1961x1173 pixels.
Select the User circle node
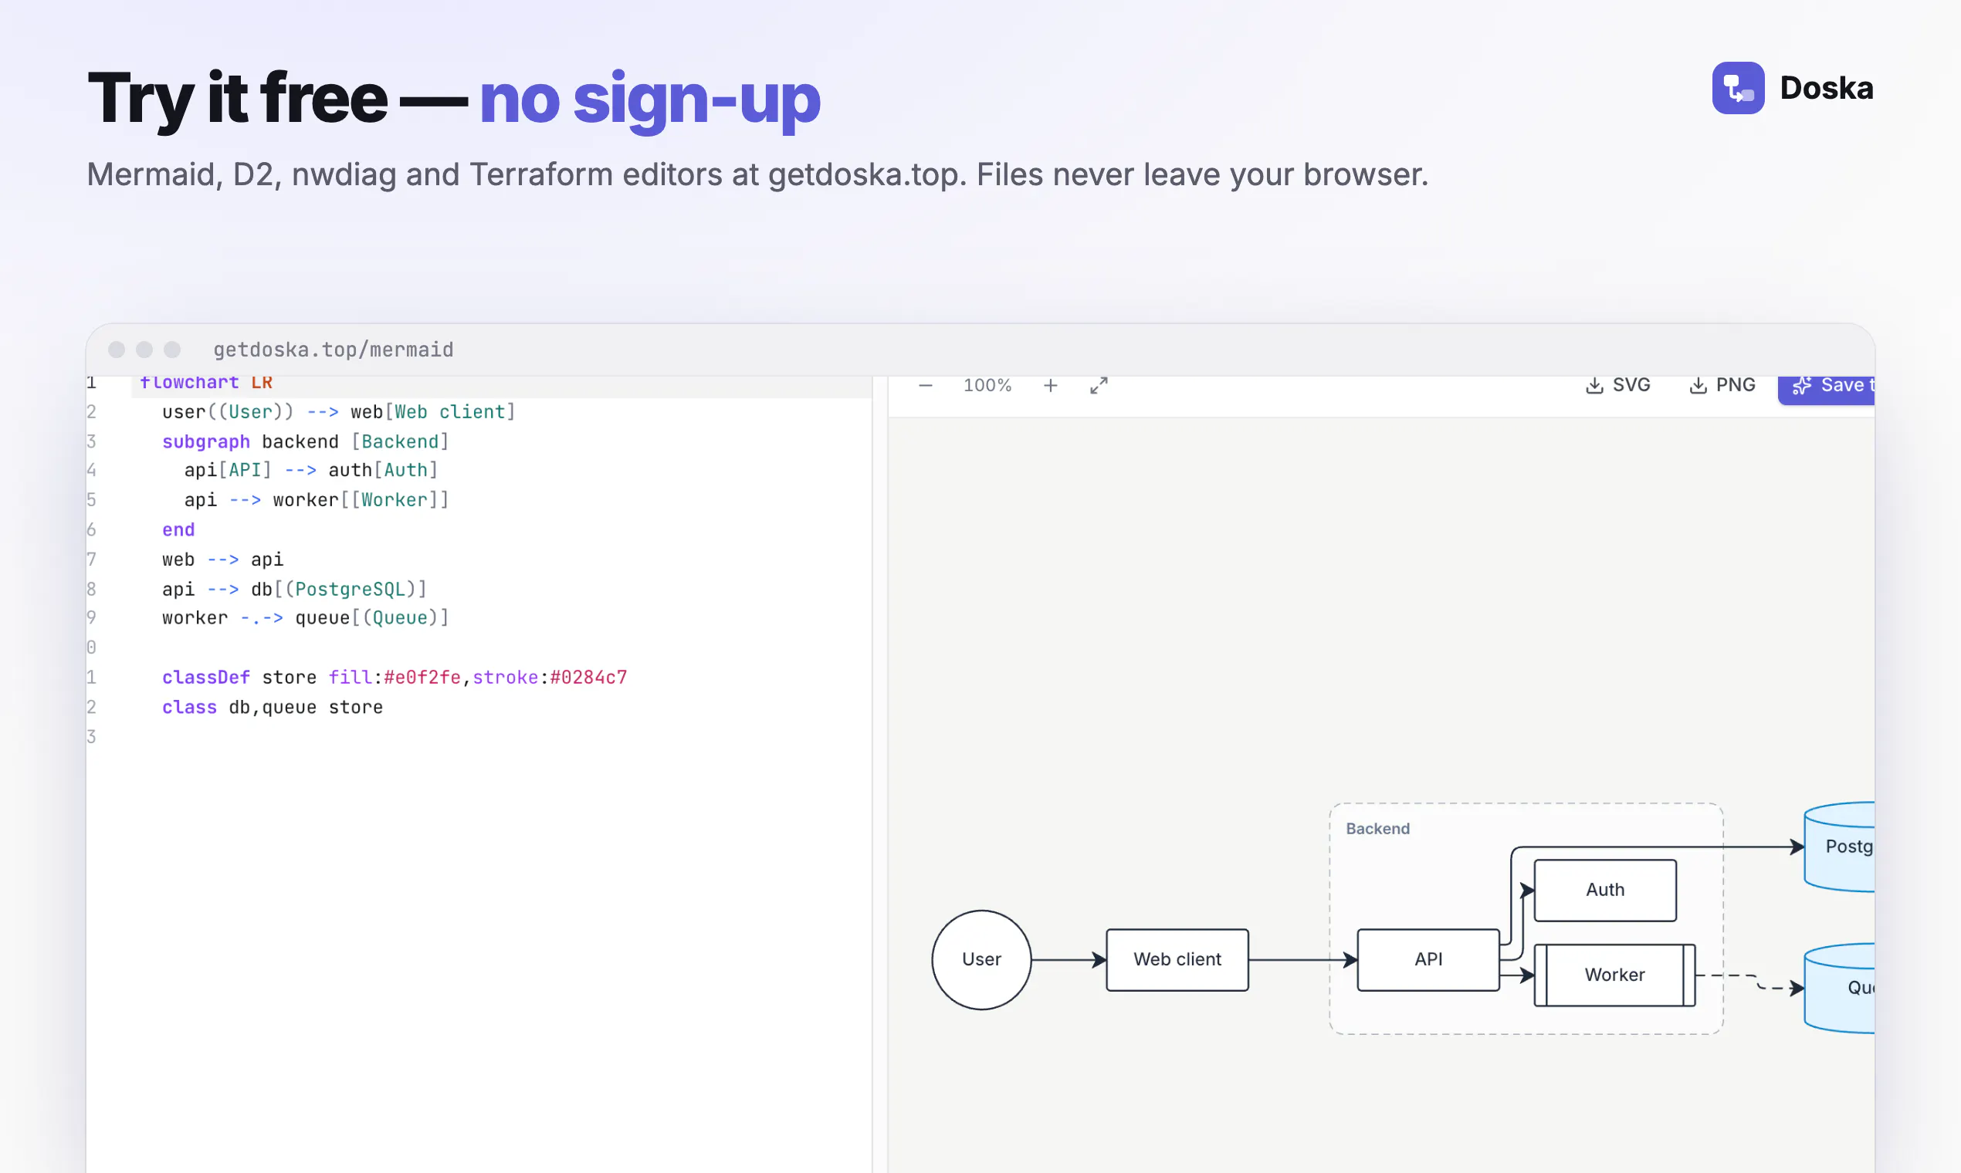click(x=981, y=959)
